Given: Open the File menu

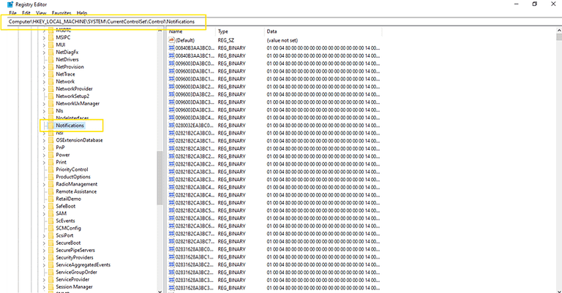Looking at the screenshot, I should point(12,13).
